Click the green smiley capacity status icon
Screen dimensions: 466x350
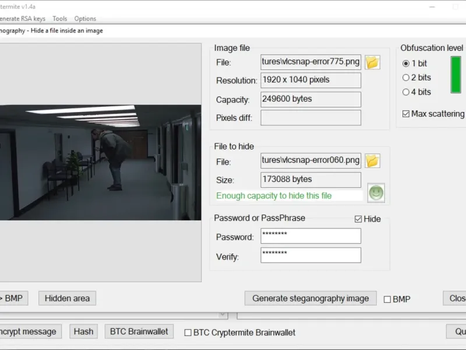[x=376, y=193]
